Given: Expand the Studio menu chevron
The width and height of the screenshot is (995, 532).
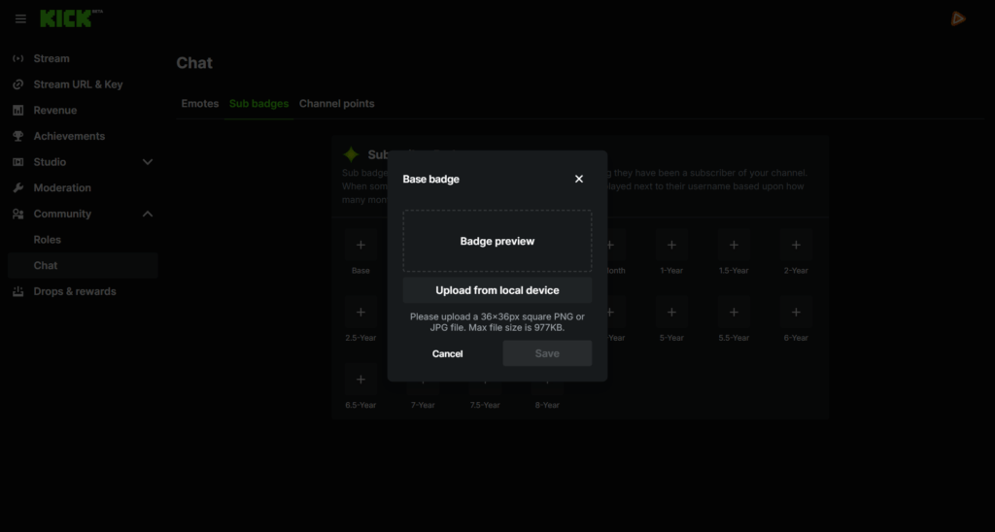Looking at the screenshot, I should click(x=148, y=162).
